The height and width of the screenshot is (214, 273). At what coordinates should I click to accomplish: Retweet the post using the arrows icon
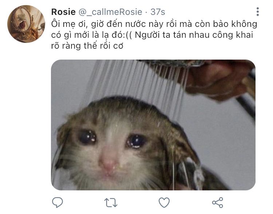coord(111,202)
